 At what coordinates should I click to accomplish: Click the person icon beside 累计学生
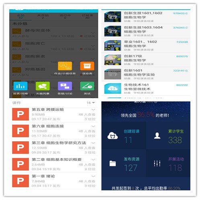(x=157, y=136)
